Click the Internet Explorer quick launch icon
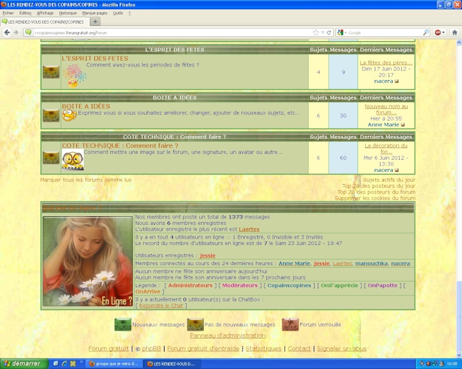Viewport: 462px width, 369px height. coord(64,364)
